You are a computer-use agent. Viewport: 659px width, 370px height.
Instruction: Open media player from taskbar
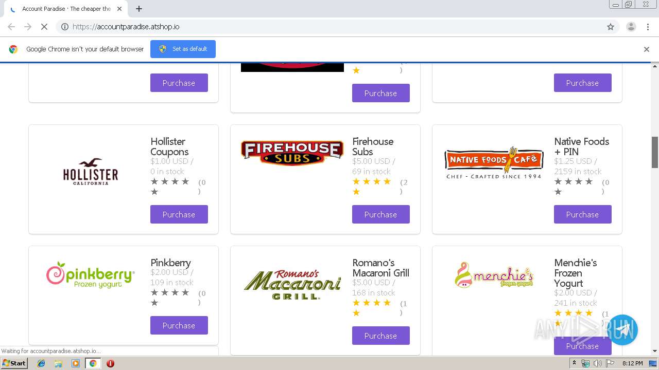pos(76,363)
